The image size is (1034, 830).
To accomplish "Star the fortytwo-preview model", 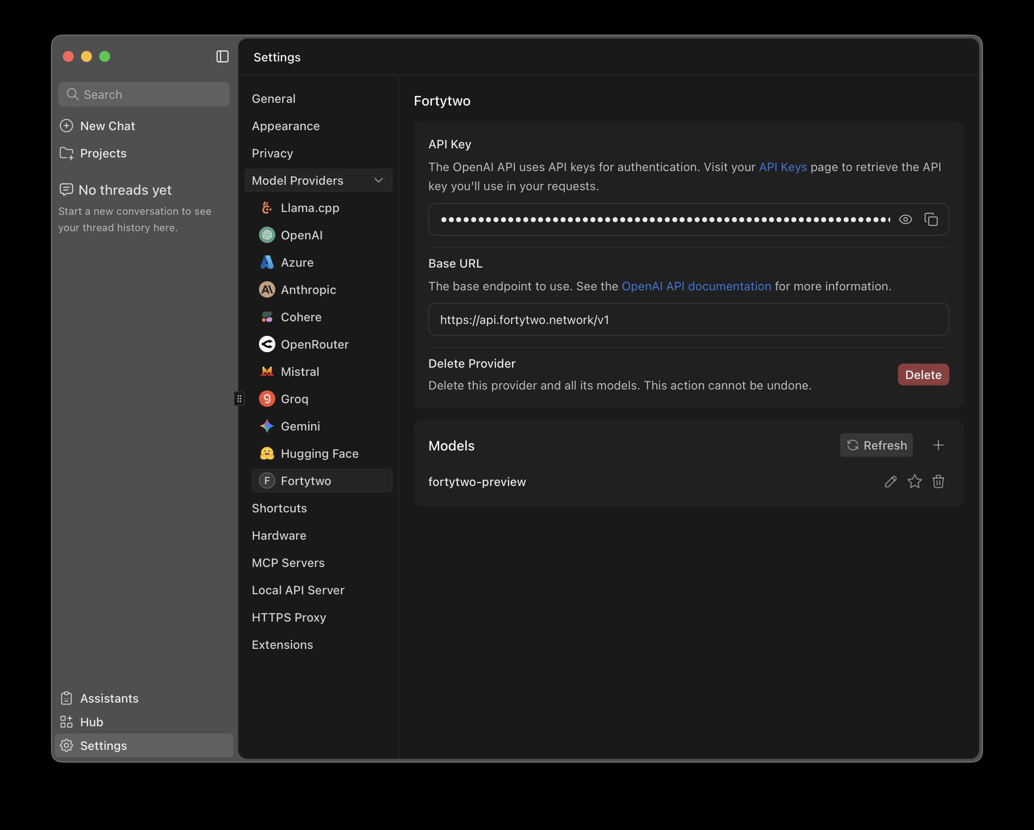I will (x=915, y=482).
